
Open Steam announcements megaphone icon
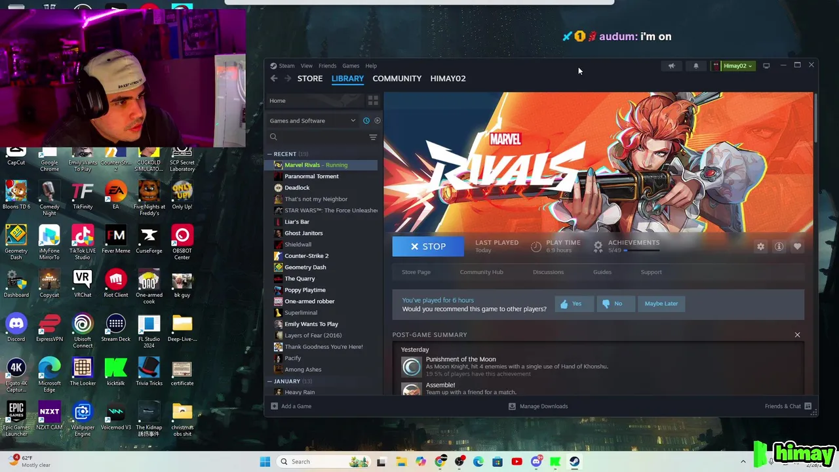tap(671, 66)
